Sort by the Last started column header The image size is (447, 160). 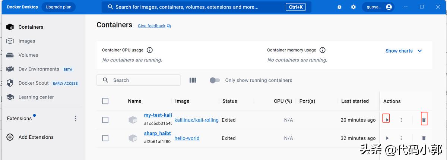tap(355, 101)
